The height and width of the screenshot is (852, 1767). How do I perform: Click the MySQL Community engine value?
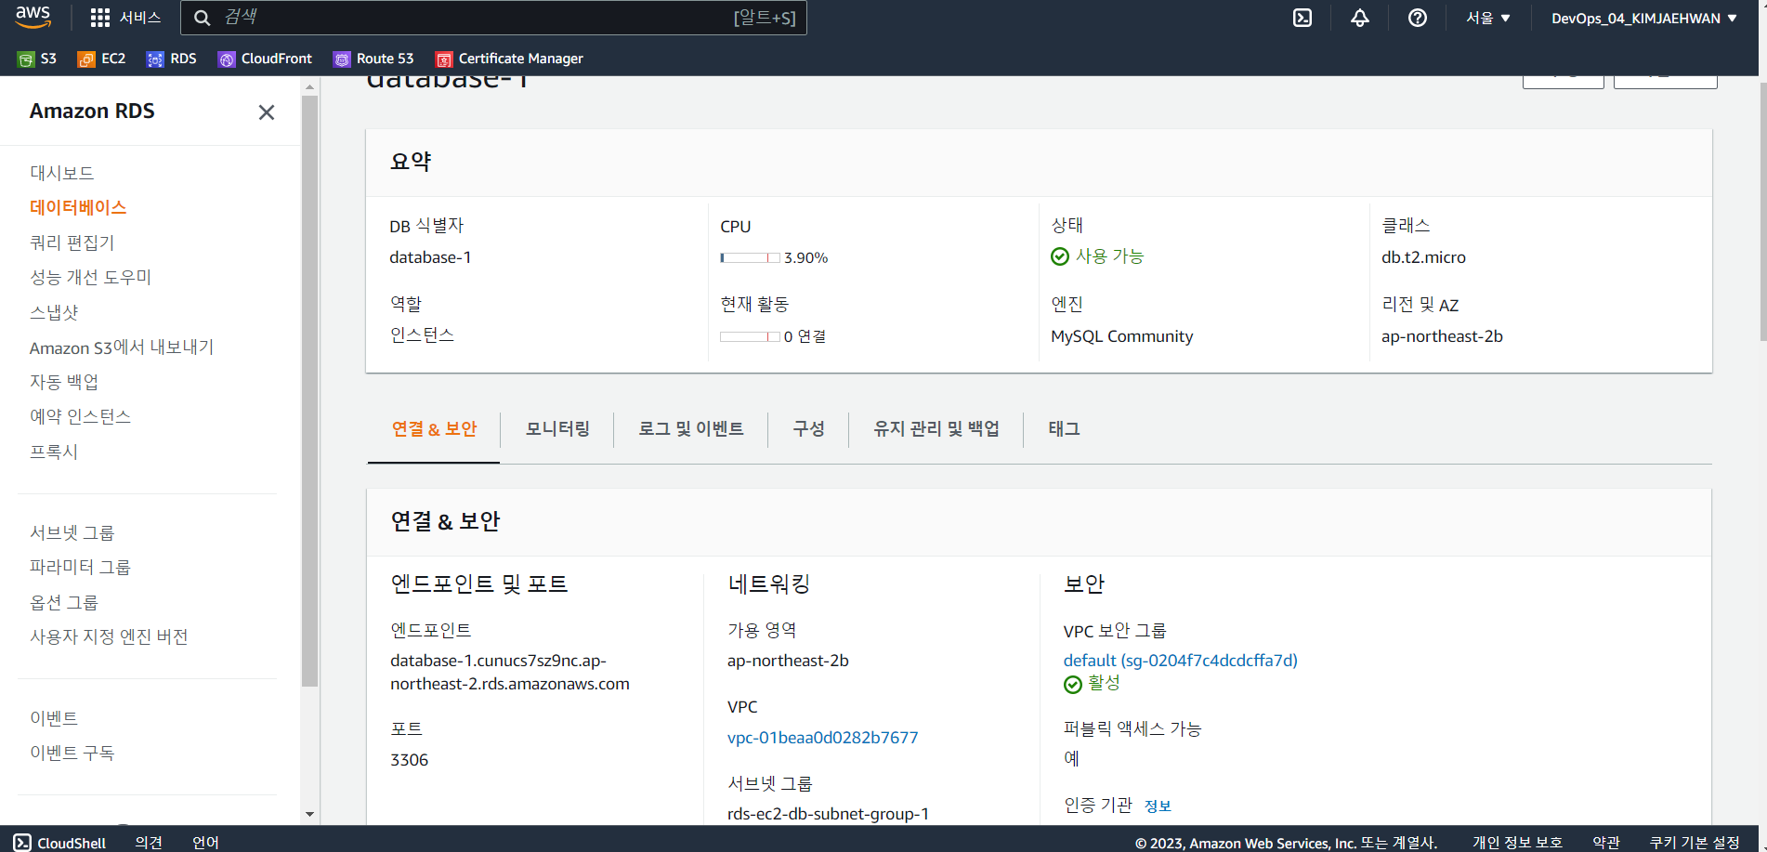click(x=1121, y=336)
